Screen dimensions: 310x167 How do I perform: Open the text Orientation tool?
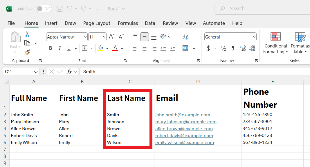tap(163, 37)
